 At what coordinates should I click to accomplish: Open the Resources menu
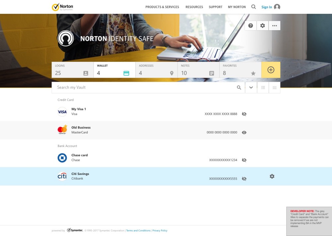click(194, 7)
